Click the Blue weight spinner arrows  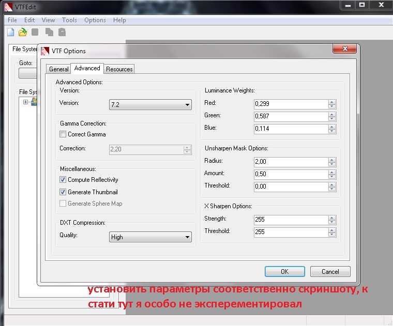332,129
